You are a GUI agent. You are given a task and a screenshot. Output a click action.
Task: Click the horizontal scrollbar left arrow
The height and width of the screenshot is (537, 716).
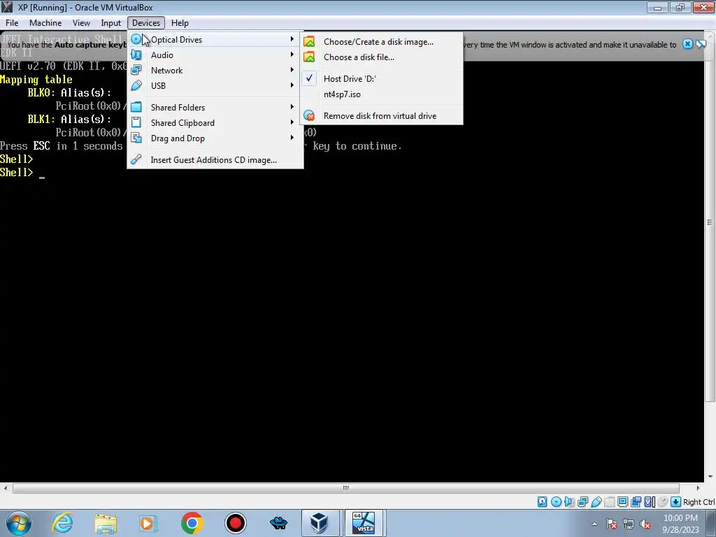coord(6,488)
